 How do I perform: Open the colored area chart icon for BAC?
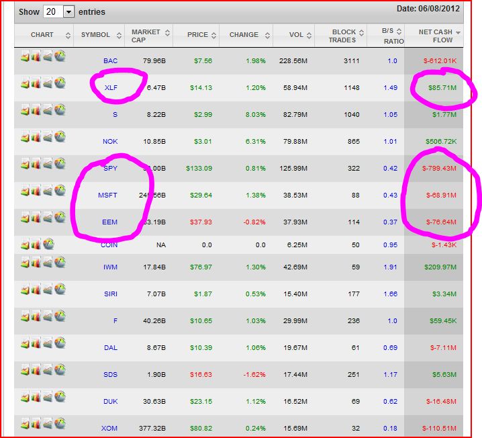pos(26,57)
